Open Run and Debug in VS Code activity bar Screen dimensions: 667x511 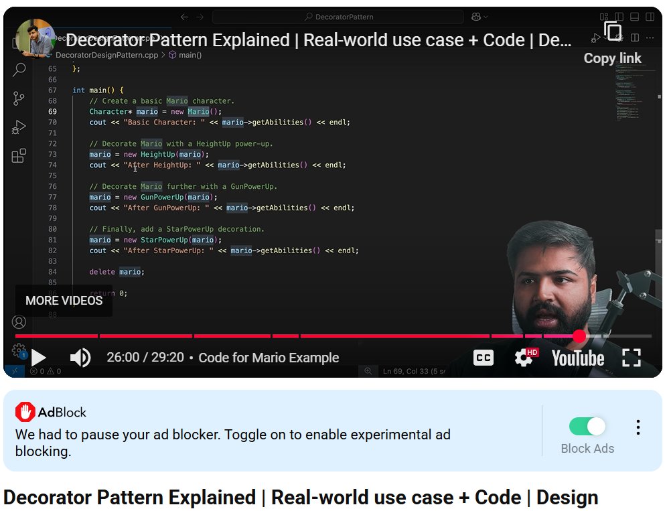tap(19, 127)
